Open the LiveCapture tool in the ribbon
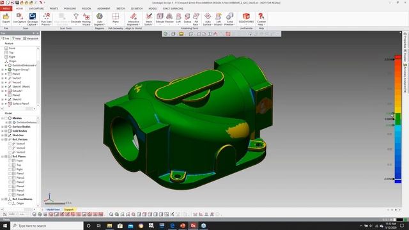 tap(20, 19)
